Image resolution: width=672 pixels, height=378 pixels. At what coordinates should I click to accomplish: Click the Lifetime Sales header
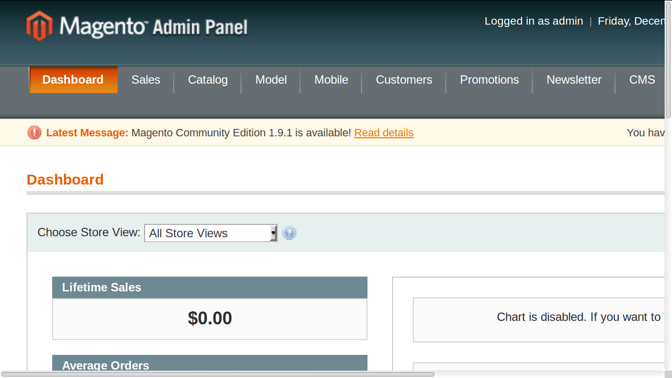click(x=210, y=287)
